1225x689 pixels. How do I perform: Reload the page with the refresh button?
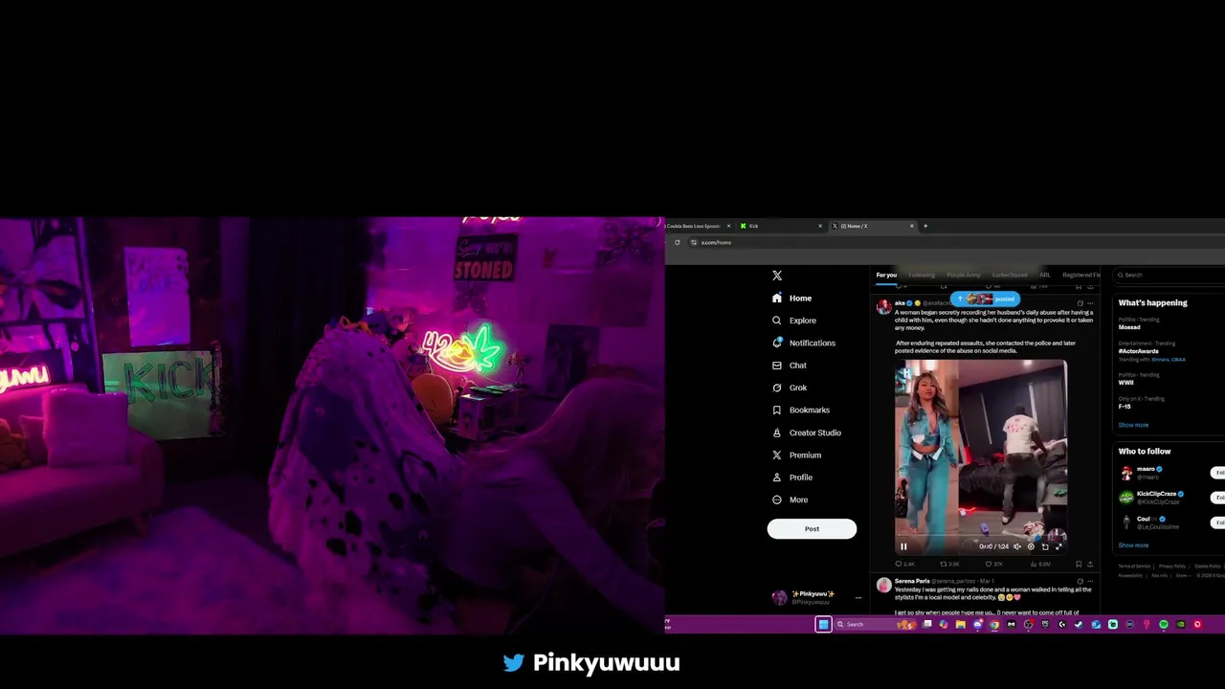pos(677,242)
